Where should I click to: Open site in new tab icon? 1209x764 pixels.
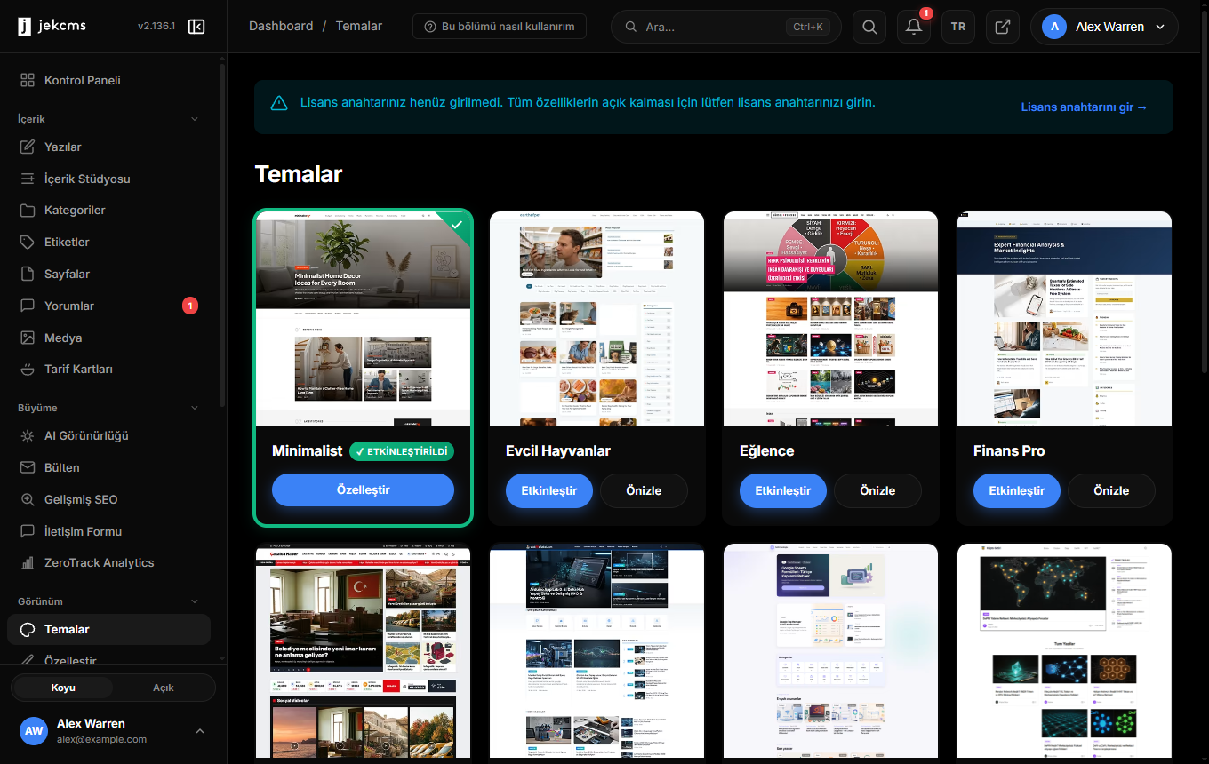point(1003,27)
